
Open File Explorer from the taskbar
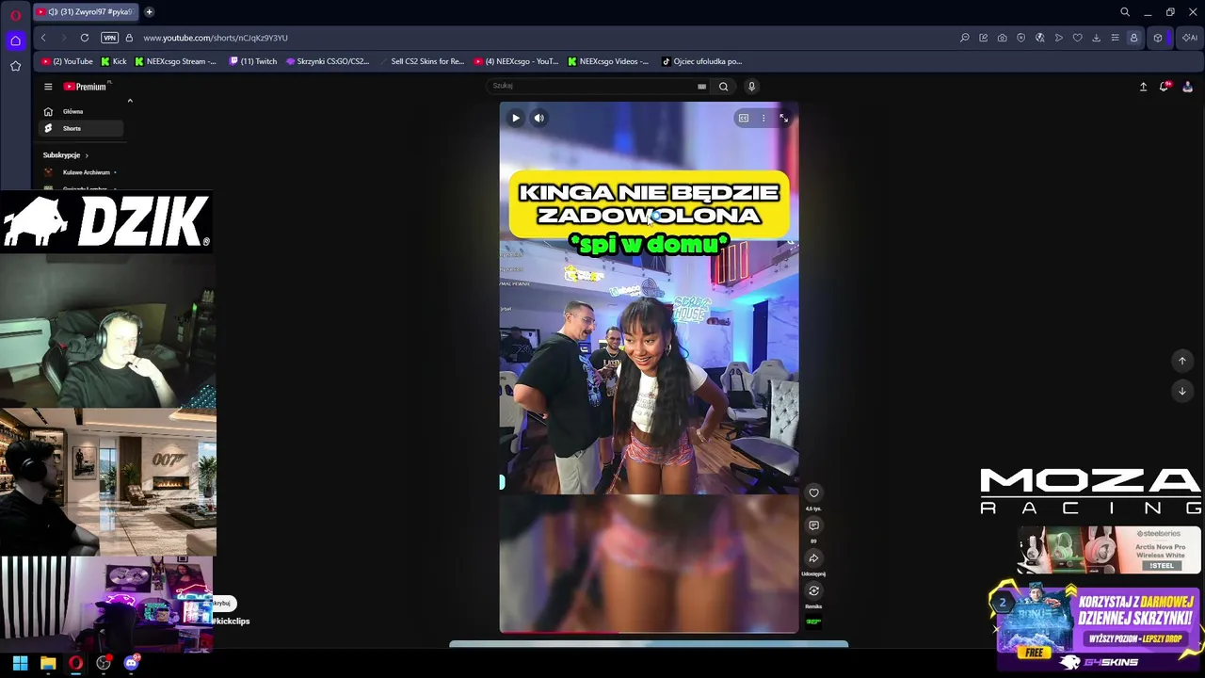click(x=48, y=663)
